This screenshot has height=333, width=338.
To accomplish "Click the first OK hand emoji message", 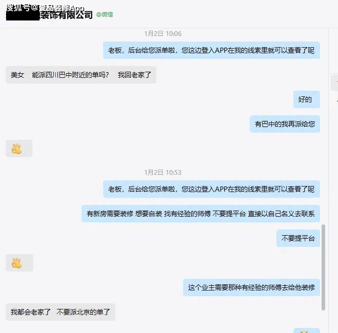I will 19,149.
